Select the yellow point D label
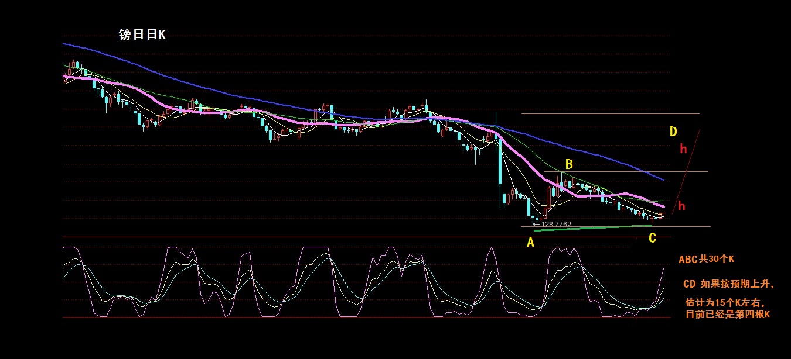This screenshot has width=791, height=359. (674, 131)
